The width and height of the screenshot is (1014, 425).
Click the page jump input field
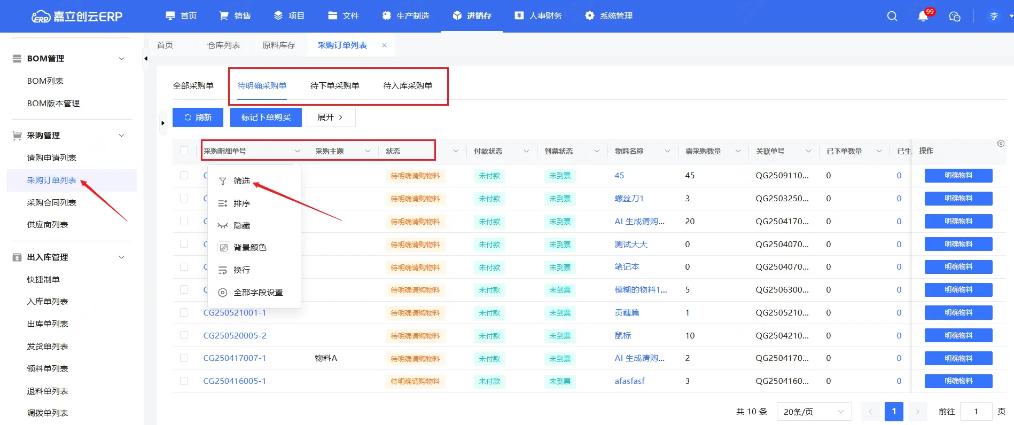pos(976,412)
